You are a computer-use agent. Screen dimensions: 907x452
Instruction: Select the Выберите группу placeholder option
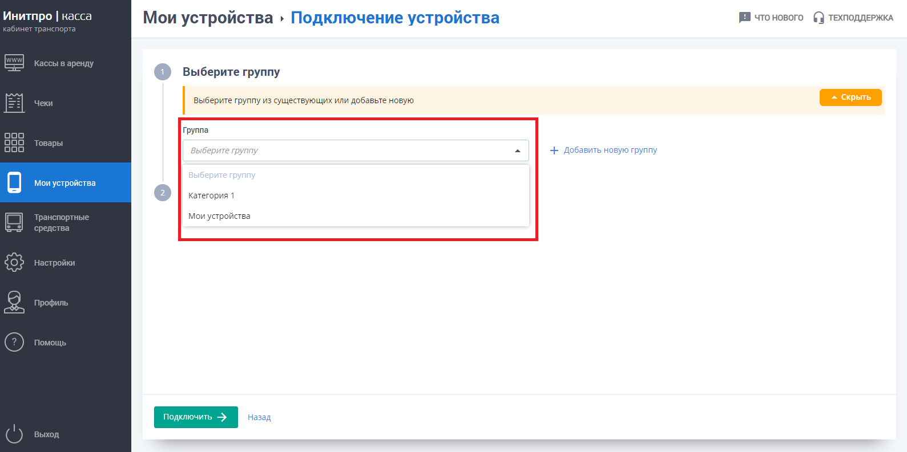point(222,175)
